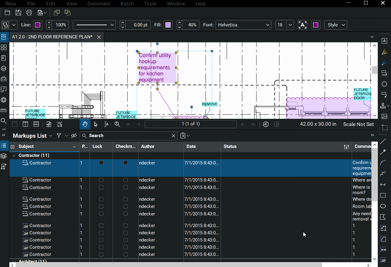This screenshot has width=391, height=267.
Task: Click the Zoom tool icon
Action: click(117, 124)
